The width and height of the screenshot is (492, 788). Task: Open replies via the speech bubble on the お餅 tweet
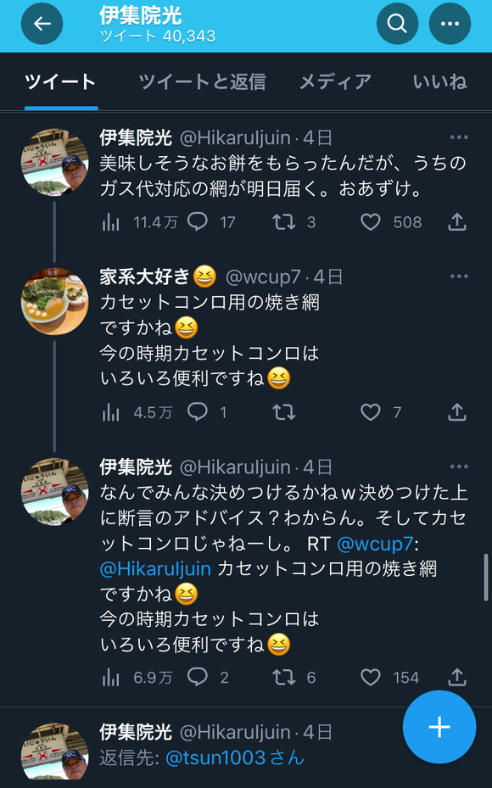(x=198, y=222)
